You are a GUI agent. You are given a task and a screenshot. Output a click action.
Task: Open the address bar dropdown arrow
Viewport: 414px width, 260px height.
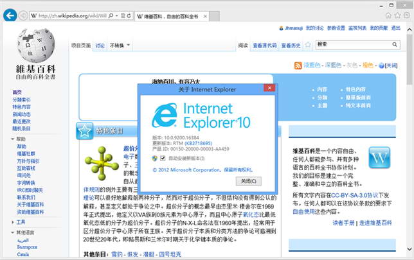(117, 16)
